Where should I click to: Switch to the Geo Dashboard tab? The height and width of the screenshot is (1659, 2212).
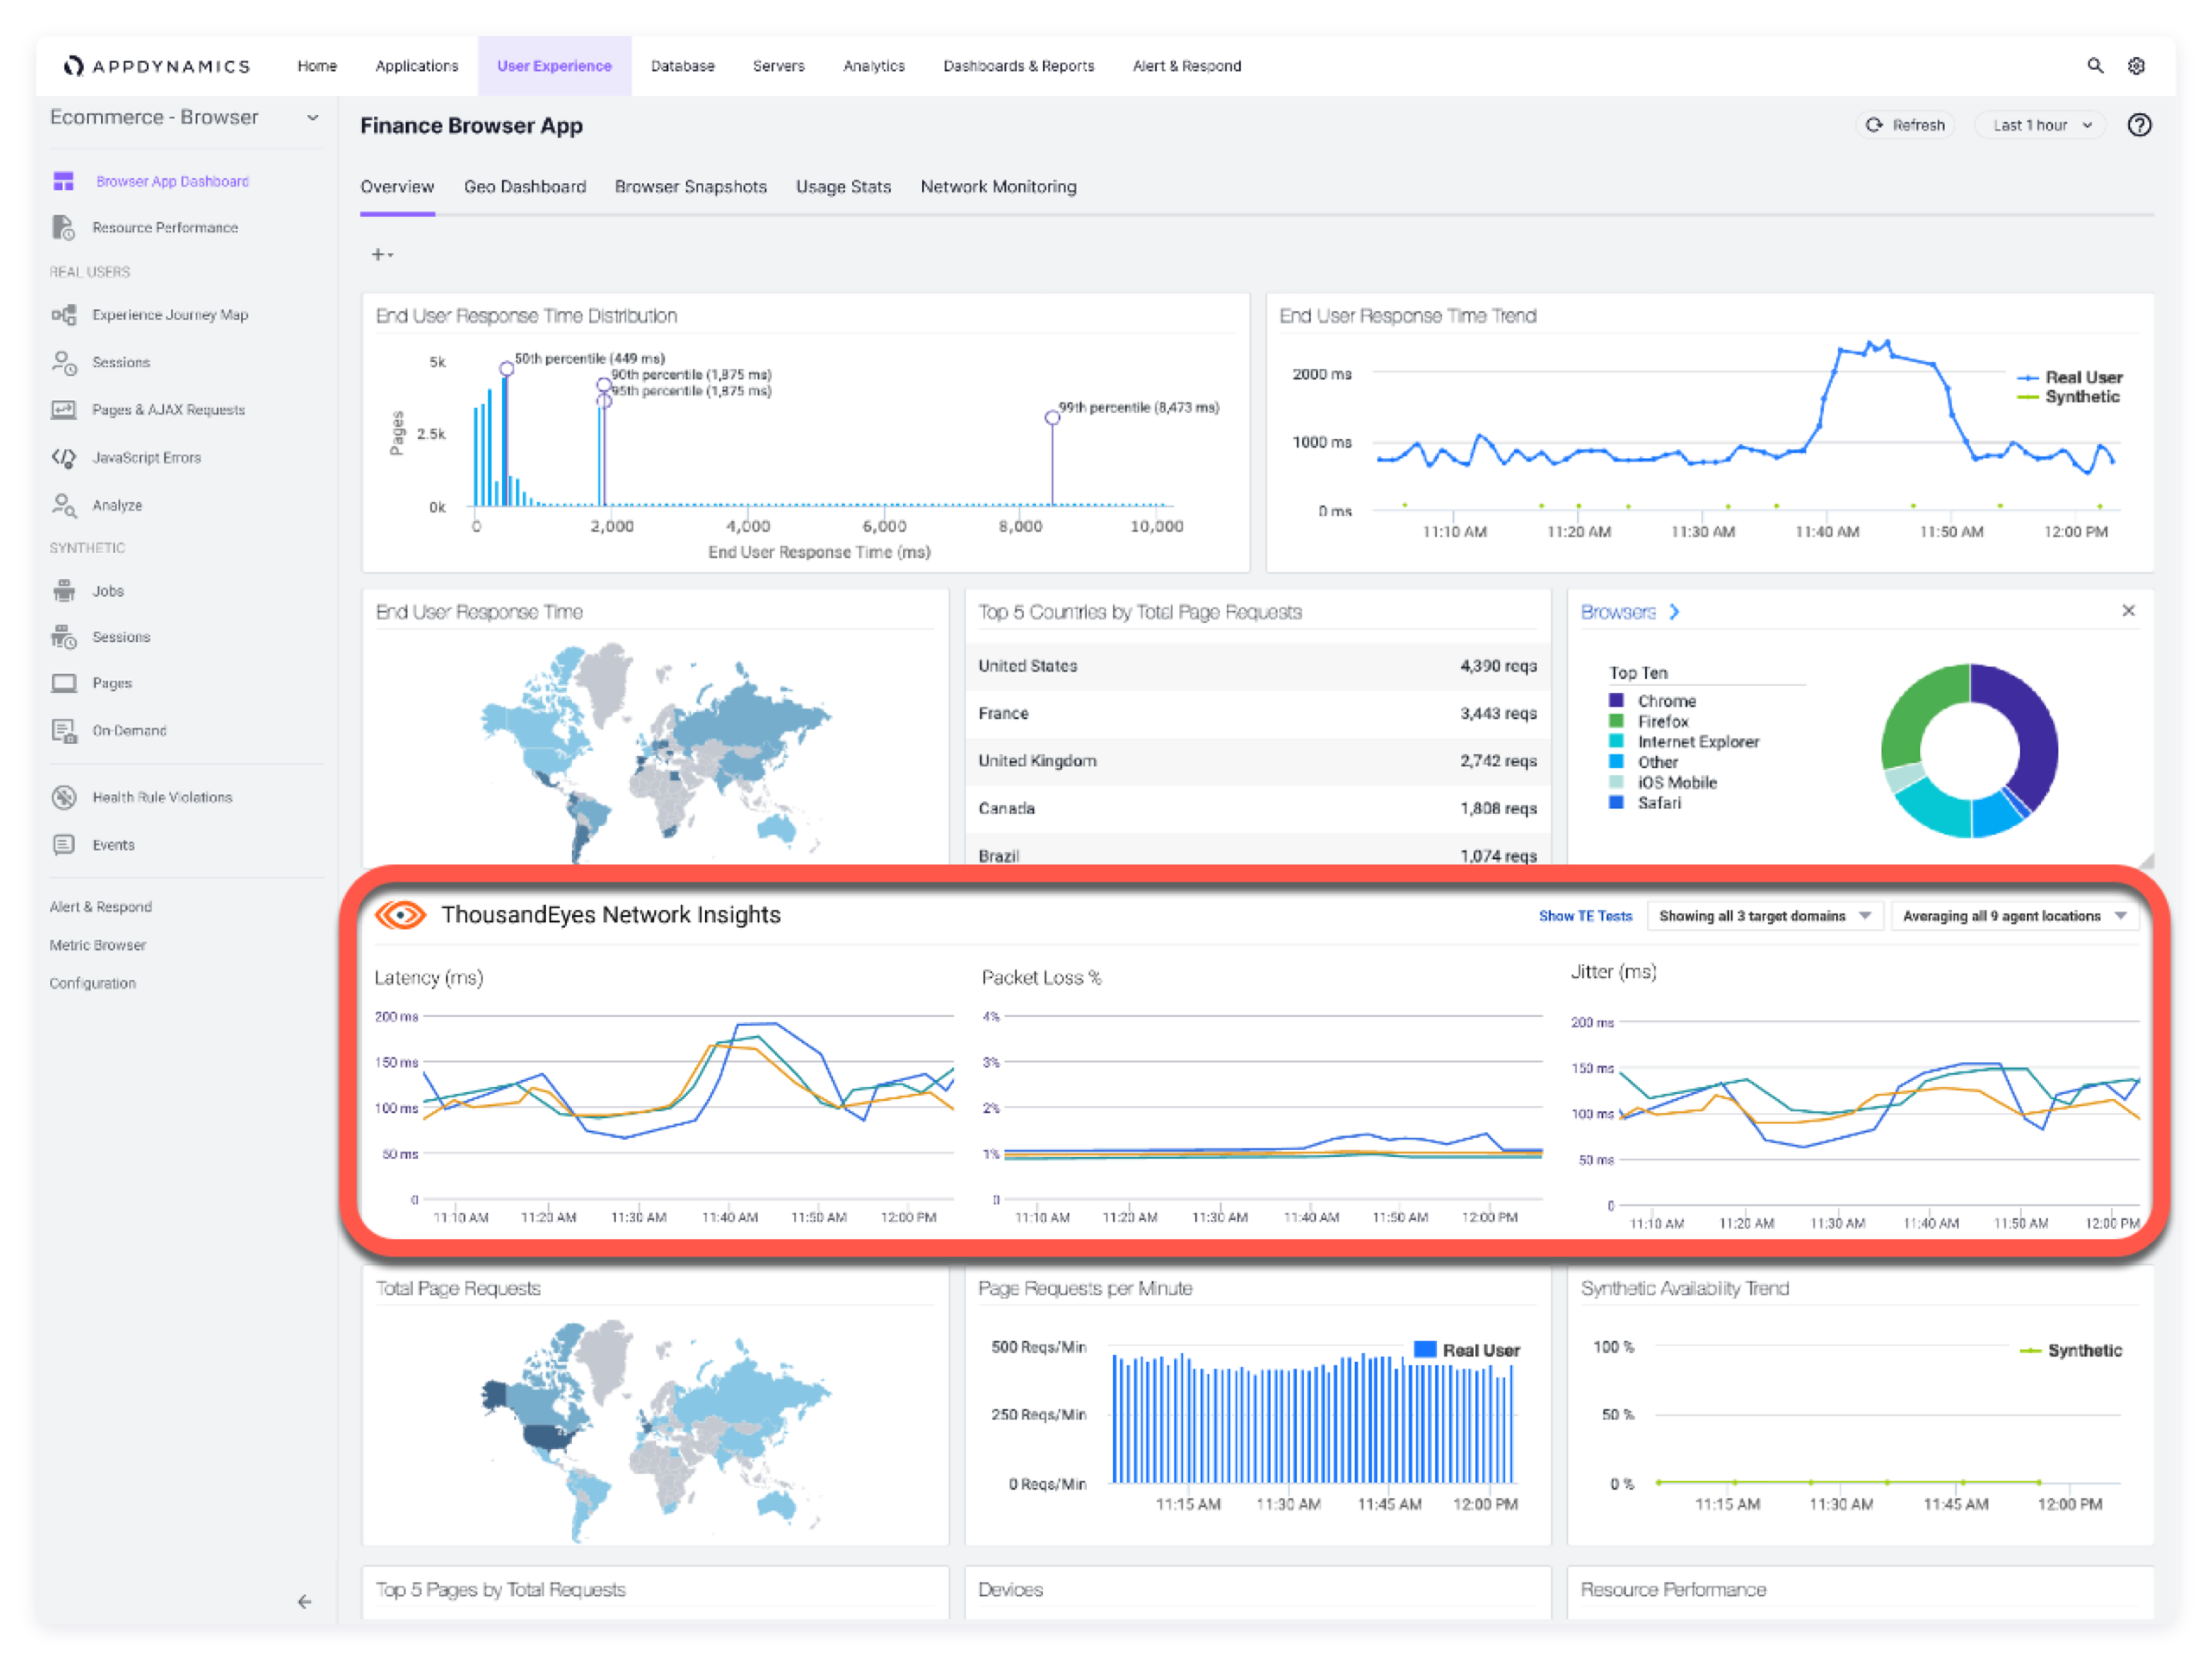[x=525, y=187]
